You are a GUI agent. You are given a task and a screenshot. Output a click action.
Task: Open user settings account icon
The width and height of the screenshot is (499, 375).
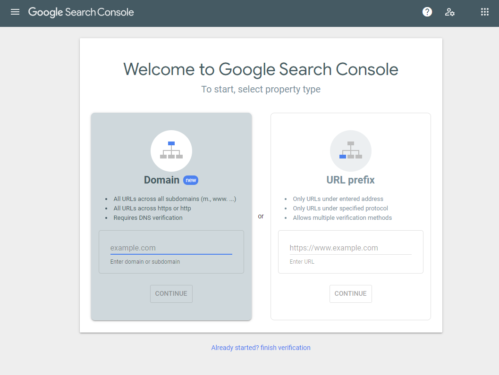[449, 12]
